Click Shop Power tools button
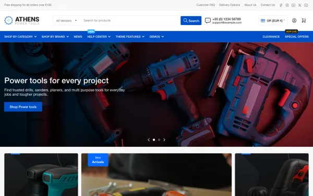 point(23,107)
